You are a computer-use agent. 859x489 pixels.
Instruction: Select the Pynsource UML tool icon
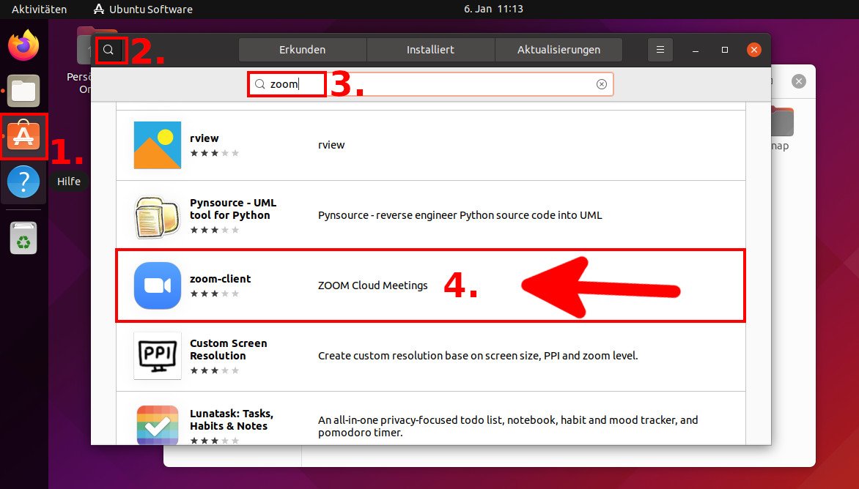[156, 214]
